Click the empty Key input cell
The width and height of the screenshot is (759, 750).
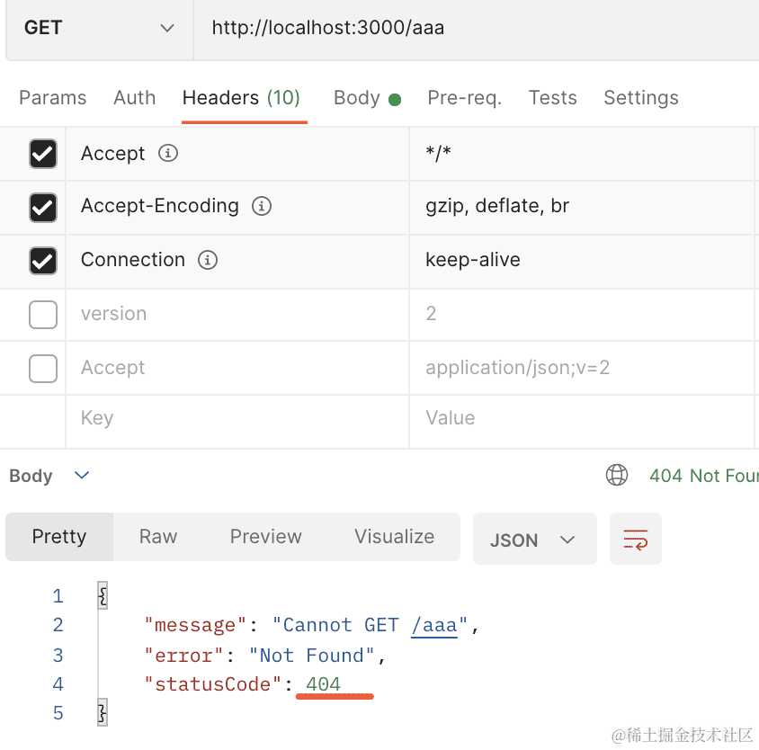point(234,418)
